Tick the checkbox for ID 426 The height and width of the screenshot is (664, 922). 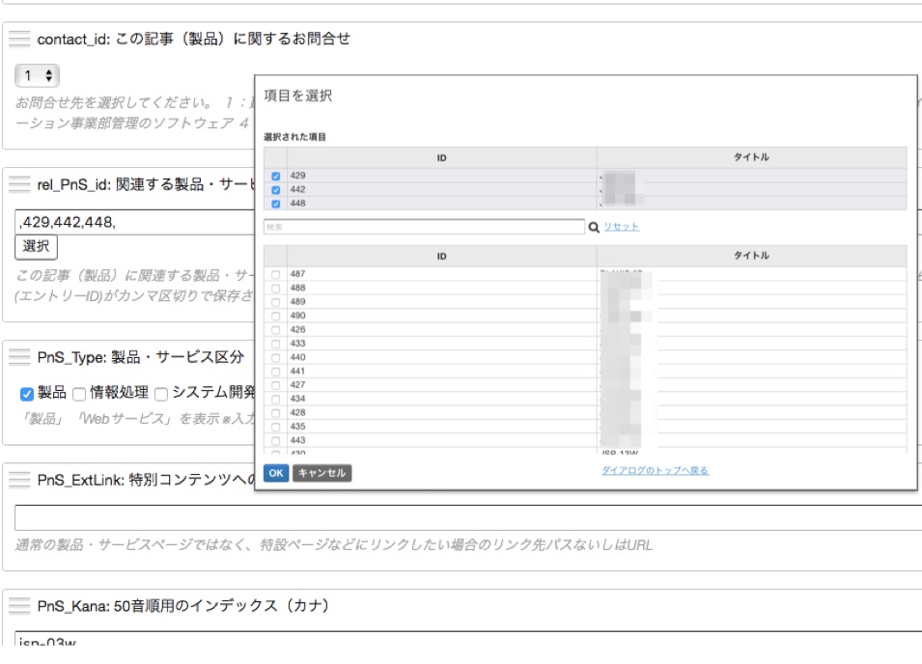tap(276, 329)
